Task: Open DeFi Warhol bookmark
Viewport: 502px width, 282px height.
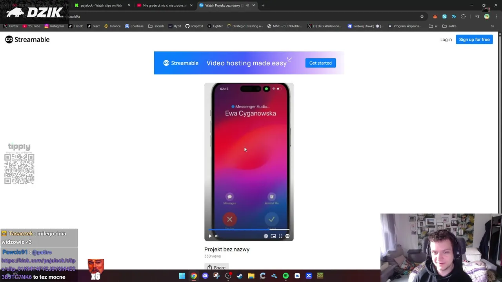Action: tap(324, 26)
